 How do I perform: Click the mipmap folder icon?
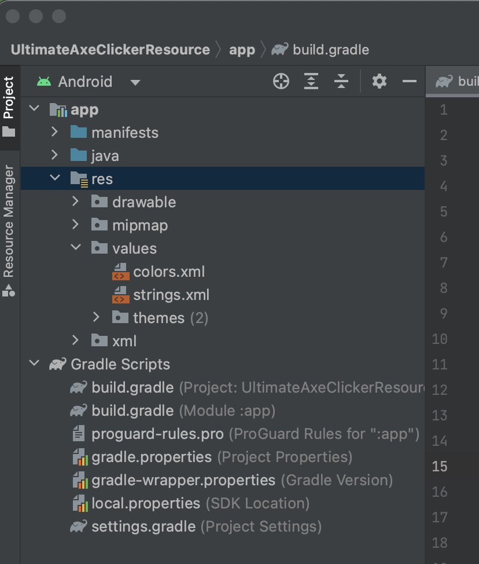100,225
